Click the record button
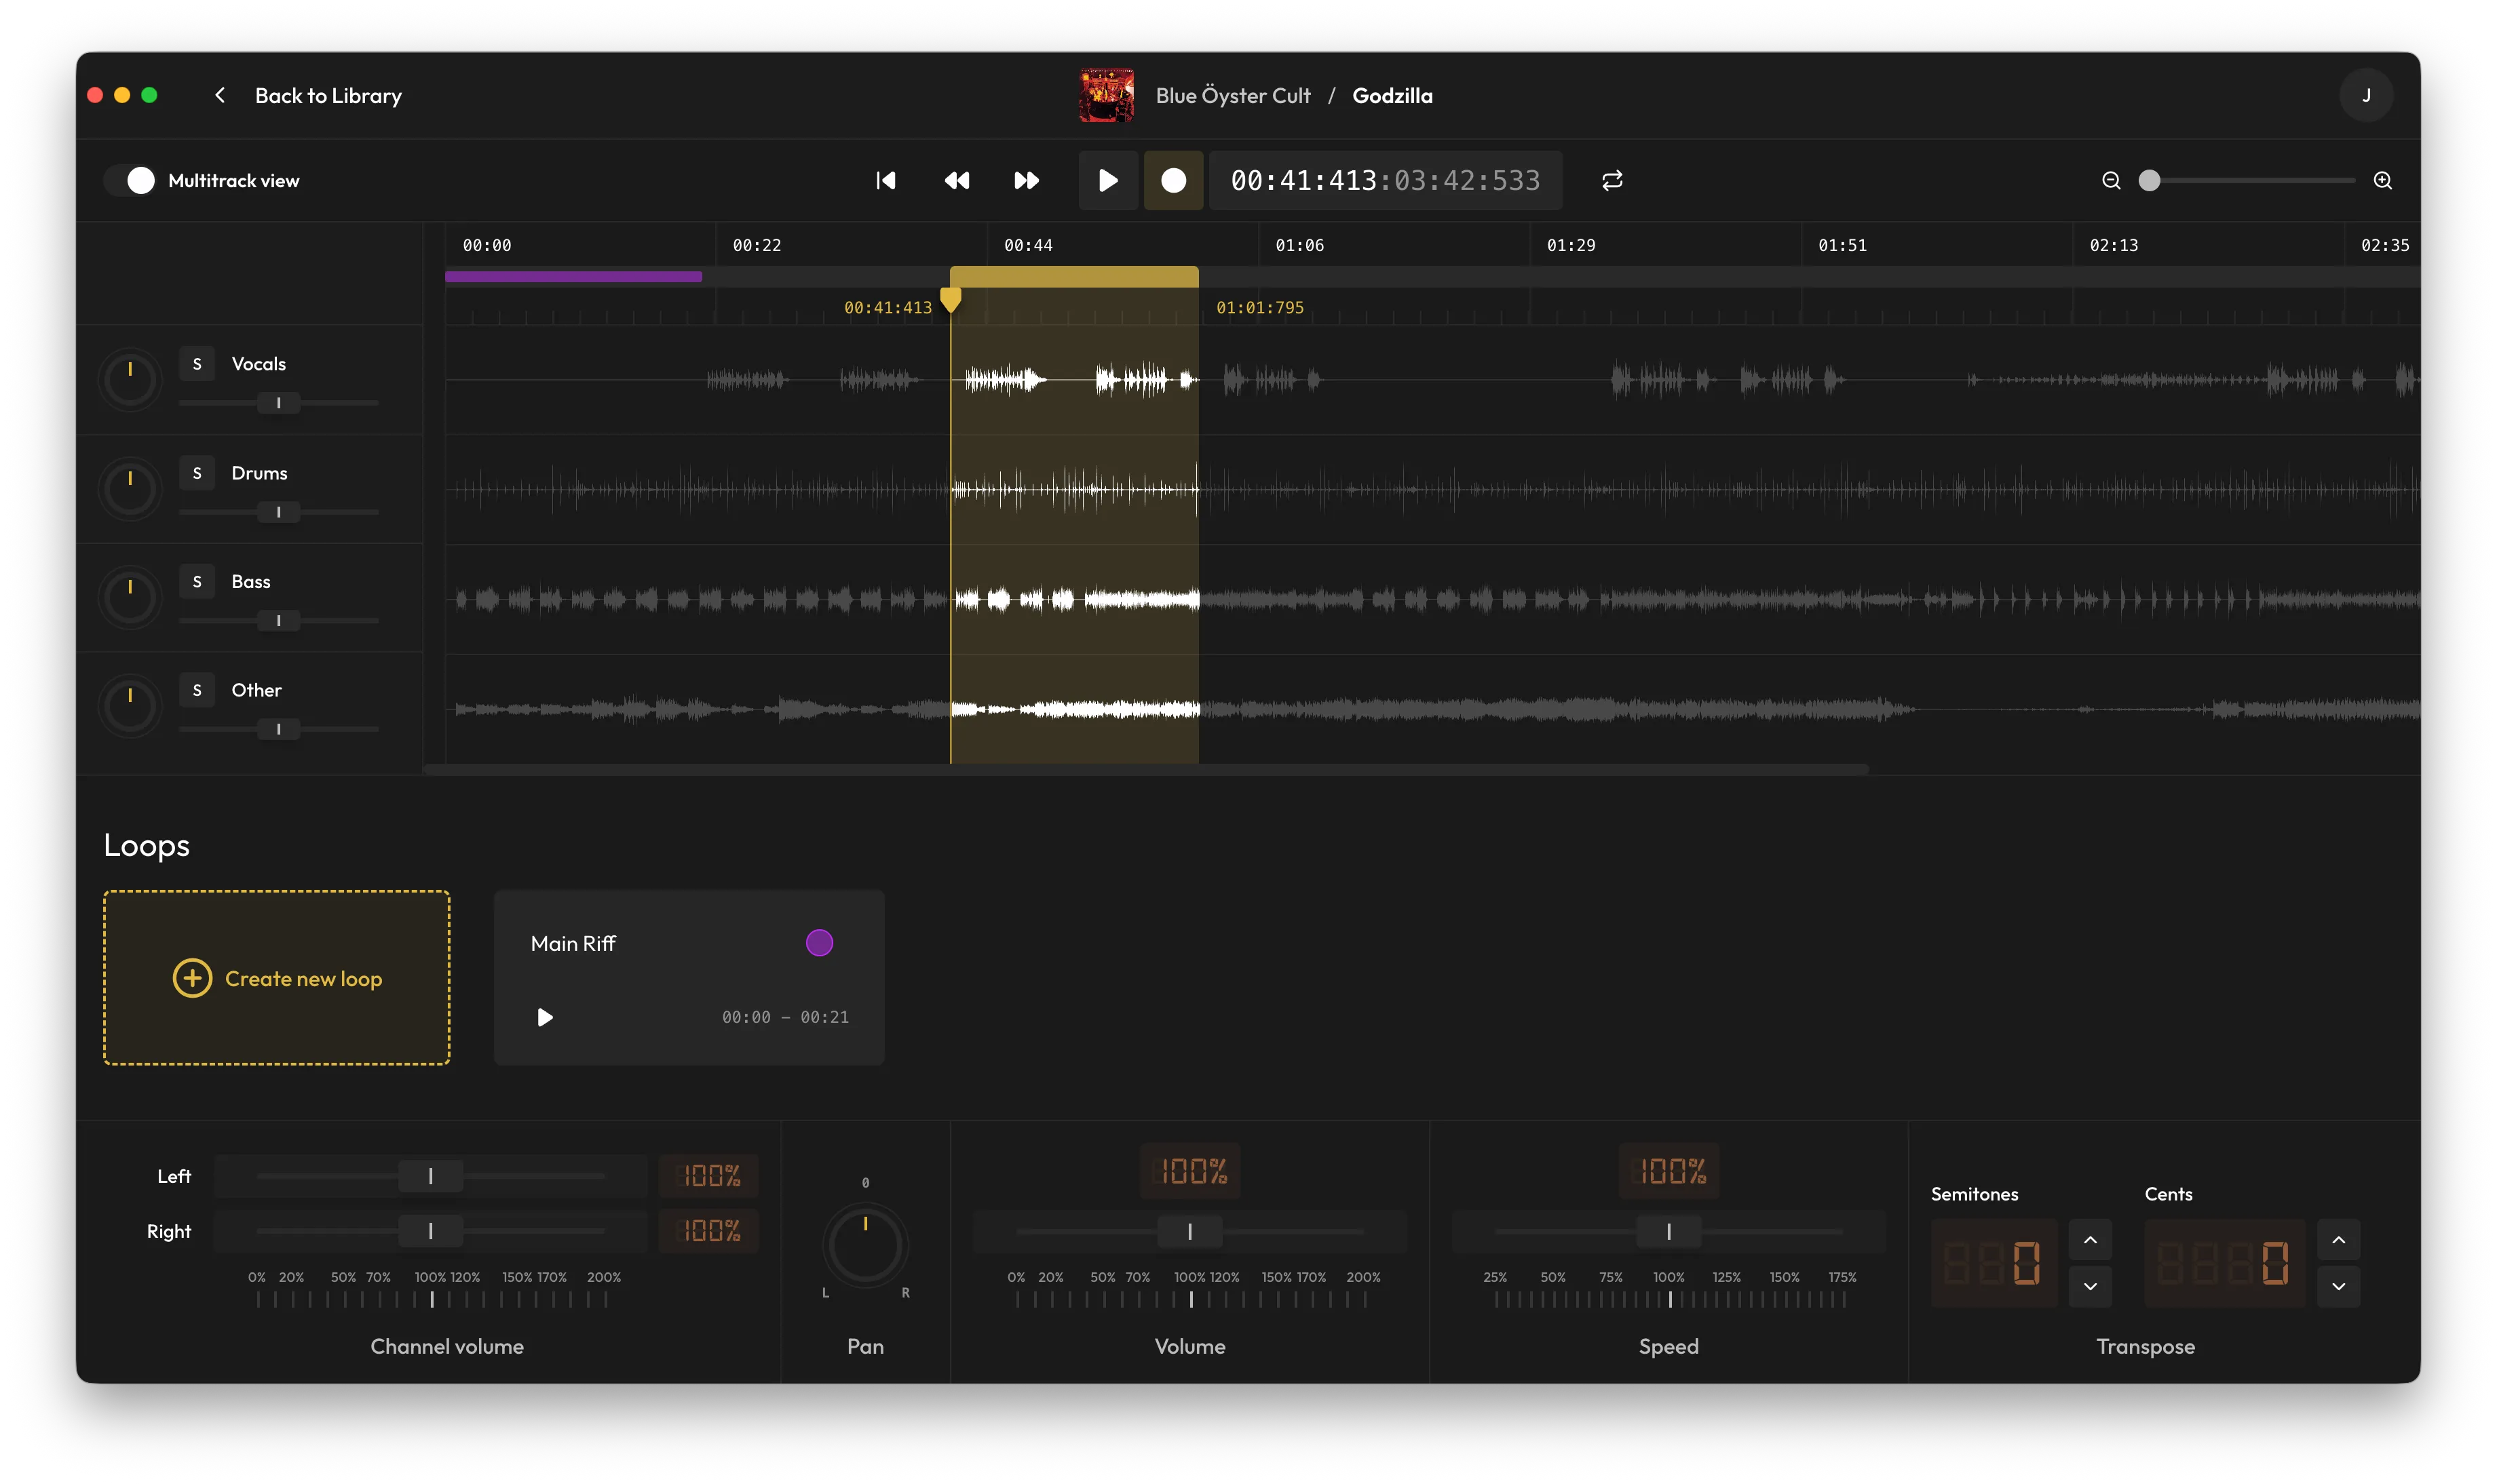2497x1484 pixels. tap(1173, 180)
